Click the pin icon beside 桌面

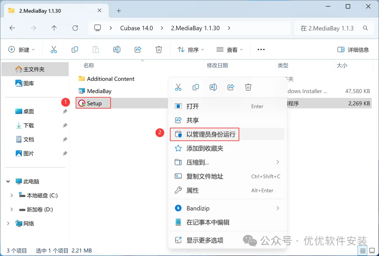(x=65, y=111)
